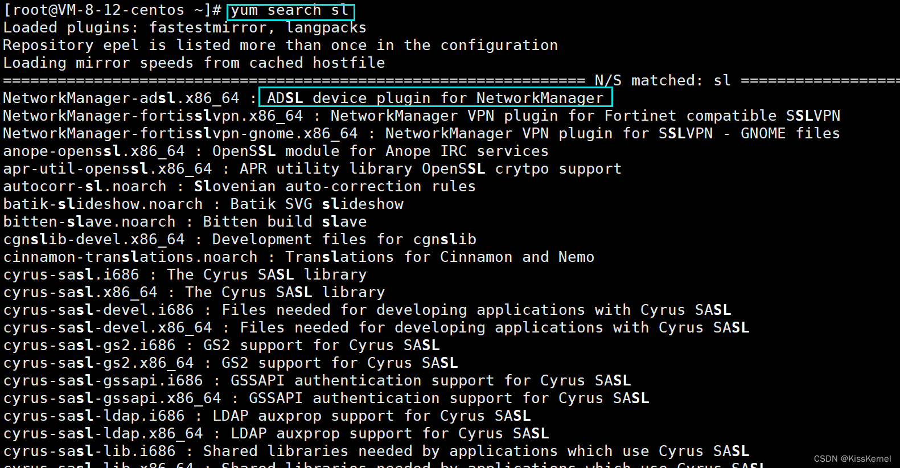Select the cinnamon-translations.noarch package name
The height and width of the screenshot is (468, 900).
[x=130, y=257]
